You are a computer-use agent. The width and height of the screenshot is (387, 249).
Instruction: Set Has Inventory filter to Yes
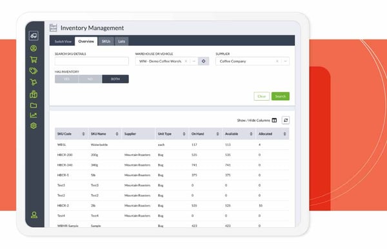pos(66,79)
